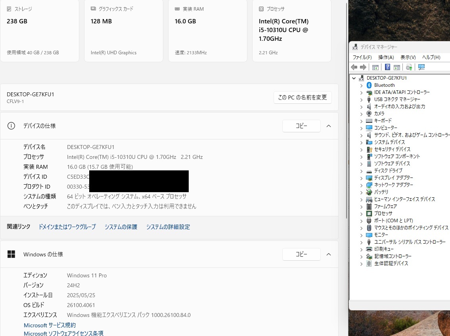The width and height of the screenshot is (450, 336).
Task: Select システム デバイス tree item
Action: coord(389,142)
